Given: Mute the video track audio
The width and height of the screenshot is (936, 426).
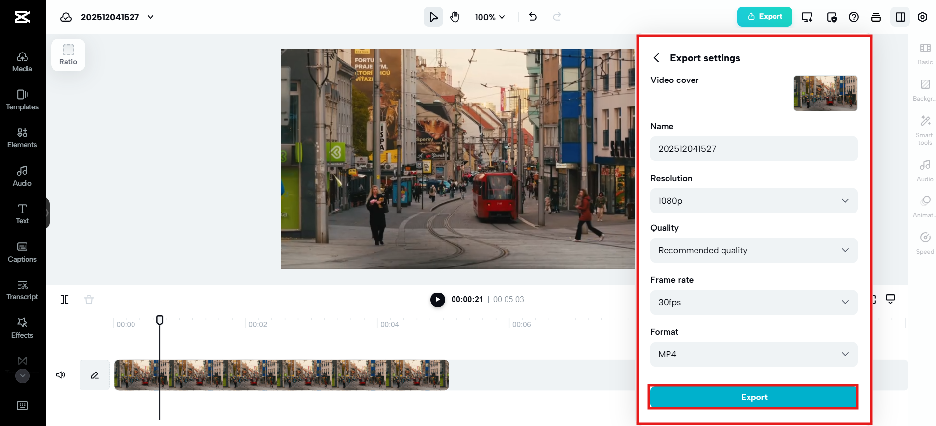Looking at the screenshot, I should 61,375.
